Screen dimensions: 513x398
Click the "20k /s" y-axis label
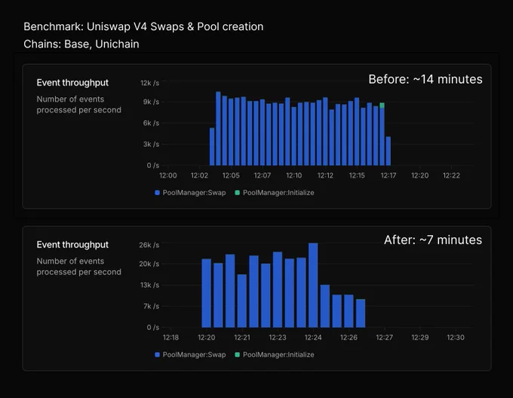(149, 264)
